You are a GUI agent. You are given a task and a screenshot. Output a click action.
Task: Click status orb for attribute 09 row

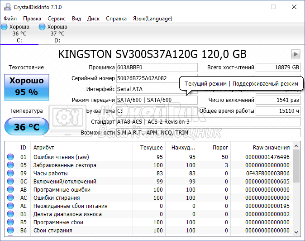[x=10, y=174]
